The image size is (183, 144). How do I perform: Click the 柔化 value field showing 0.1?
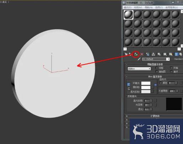click(147, 109)
